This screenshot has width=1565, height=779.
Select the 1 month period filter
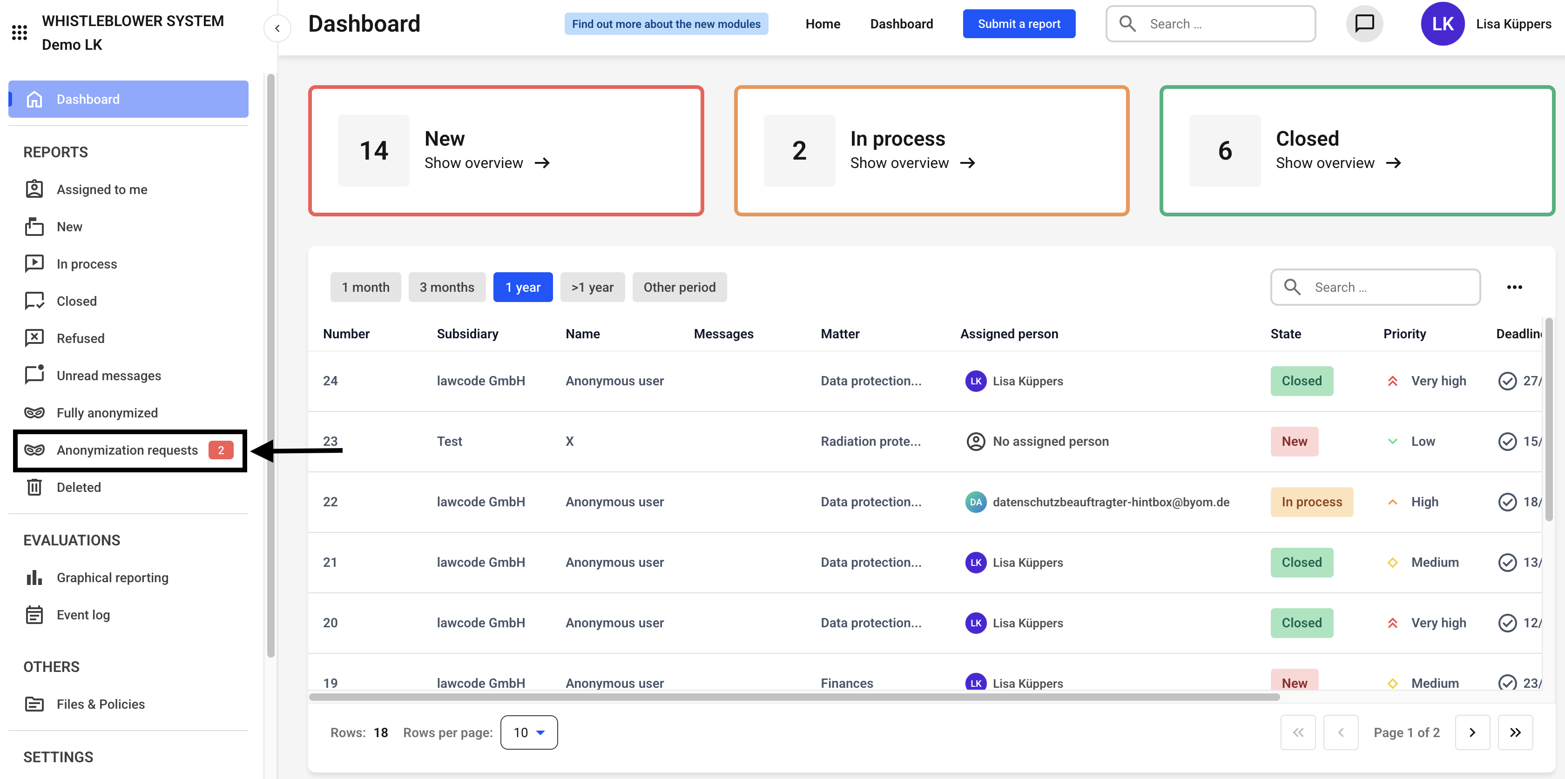point(365,287)
